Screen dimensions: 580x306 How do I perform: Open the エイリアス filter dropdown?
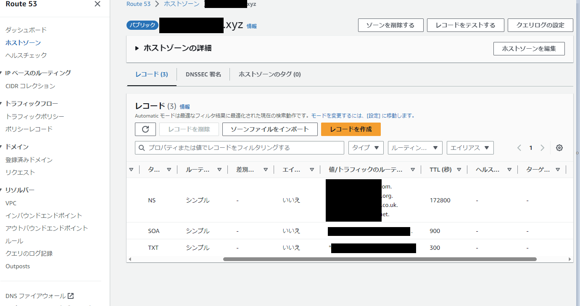point(470,148)
